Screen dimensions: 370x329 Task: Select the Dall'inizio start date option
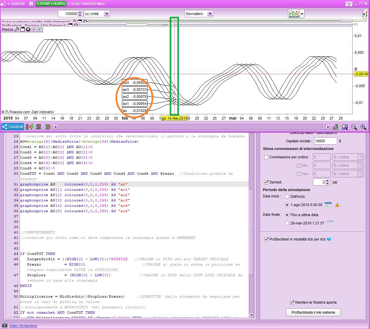click(287, 196)
